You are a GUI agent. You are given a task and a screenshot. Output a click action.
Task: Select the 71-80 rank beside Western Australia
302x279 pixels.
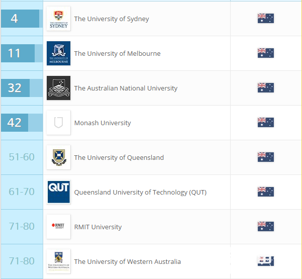tap(22, 261)
